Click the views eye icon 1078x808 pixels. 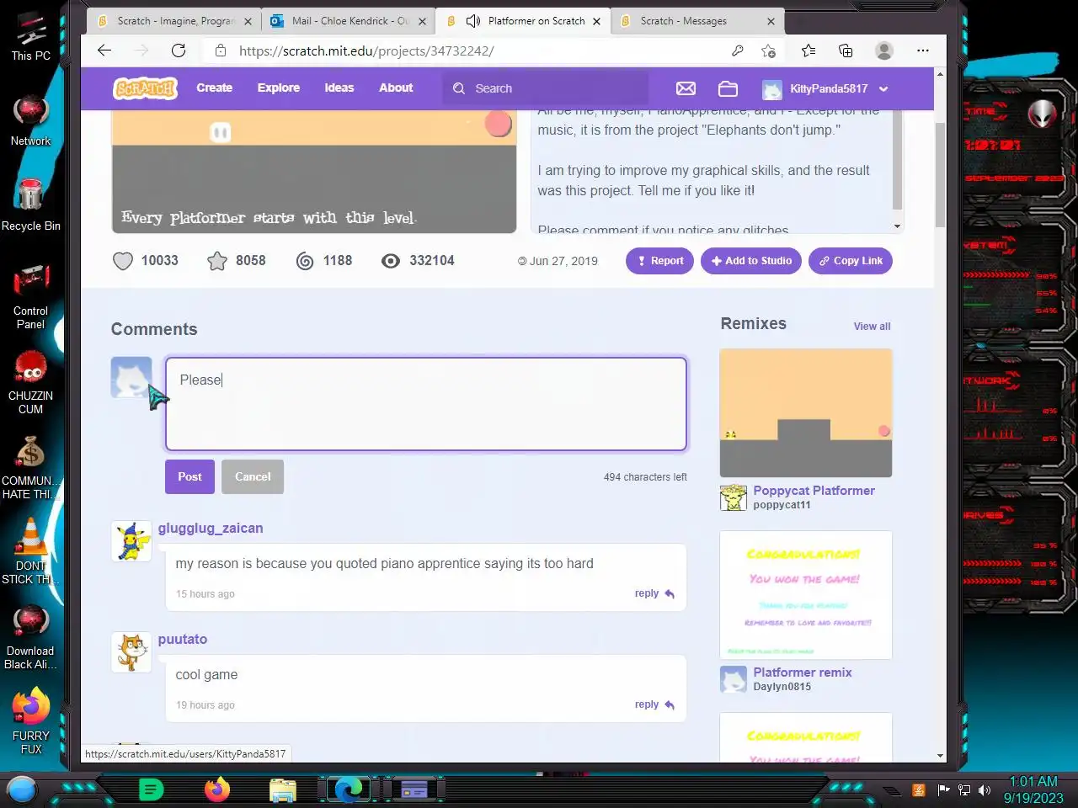coord(390,261)
